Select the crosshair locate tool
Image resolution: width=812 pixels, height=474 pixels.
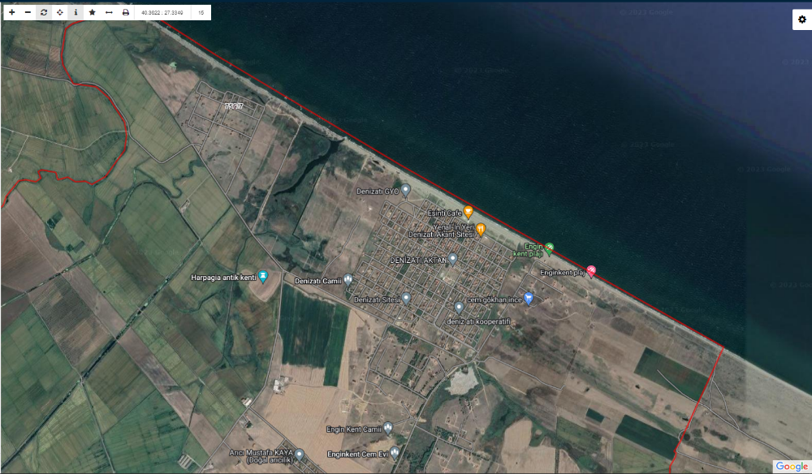click(x=60, y=12)
